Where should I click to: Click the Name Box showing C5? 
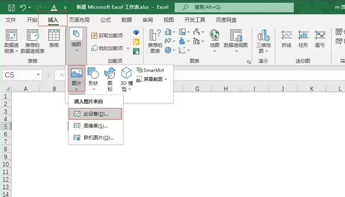(x=19, y=75)
